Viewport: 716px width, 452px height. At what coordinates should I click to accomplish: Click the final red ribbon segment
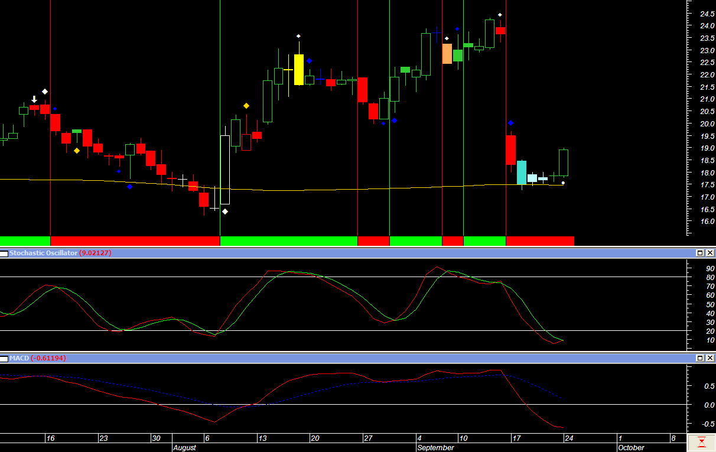pyautogui.click(x=540, y=241)
